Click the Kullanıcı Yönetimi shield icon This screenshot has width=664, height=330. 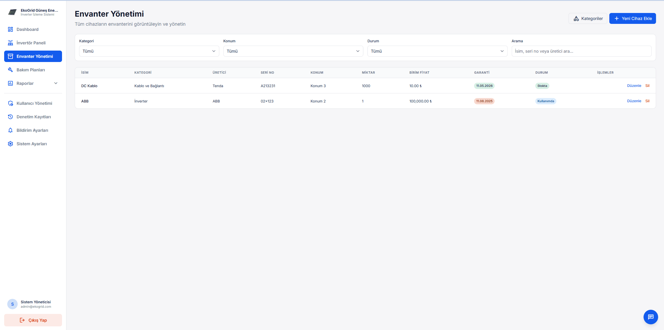(x=10, y=103)
